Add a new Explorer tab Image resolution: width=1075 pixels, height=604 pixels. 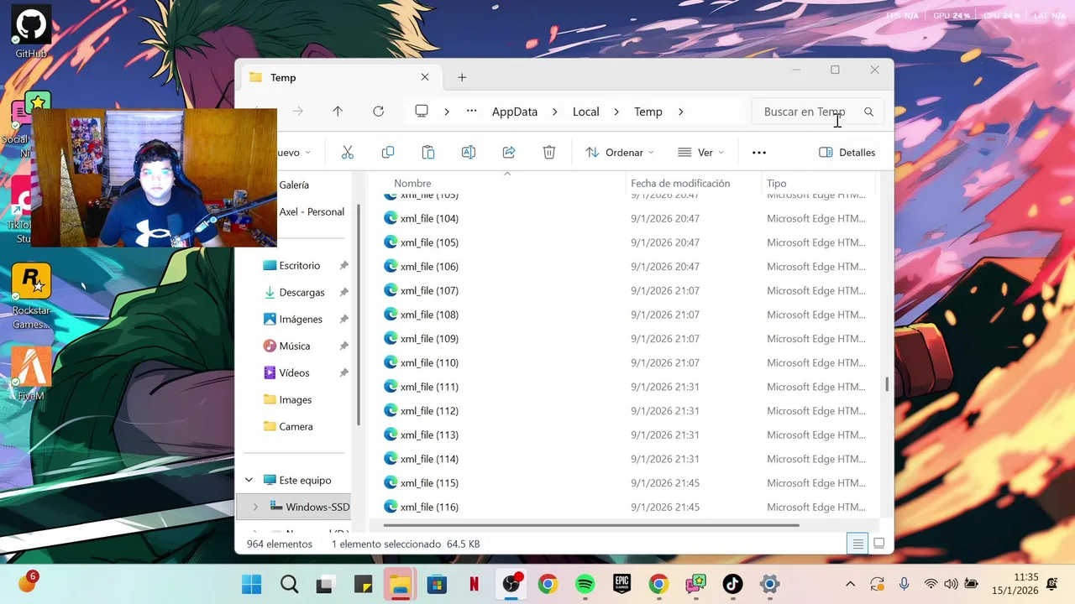pos(462,77)
